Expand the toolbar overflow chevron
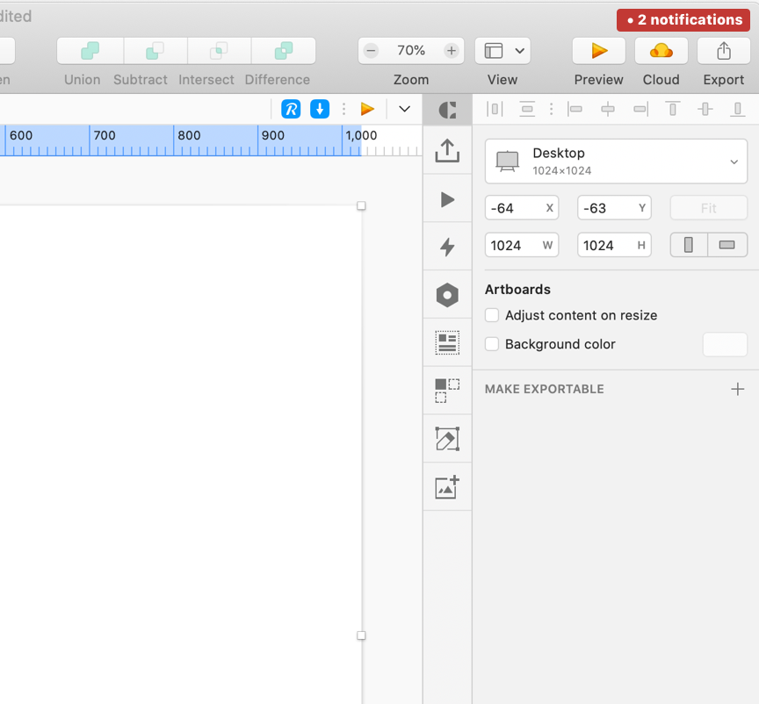This screenshot has height=704, width=759. [404, 109]
